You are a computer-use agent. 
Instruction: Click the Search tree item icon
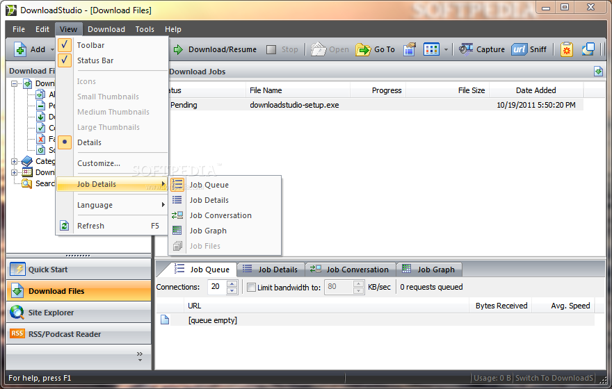point(27,183)
